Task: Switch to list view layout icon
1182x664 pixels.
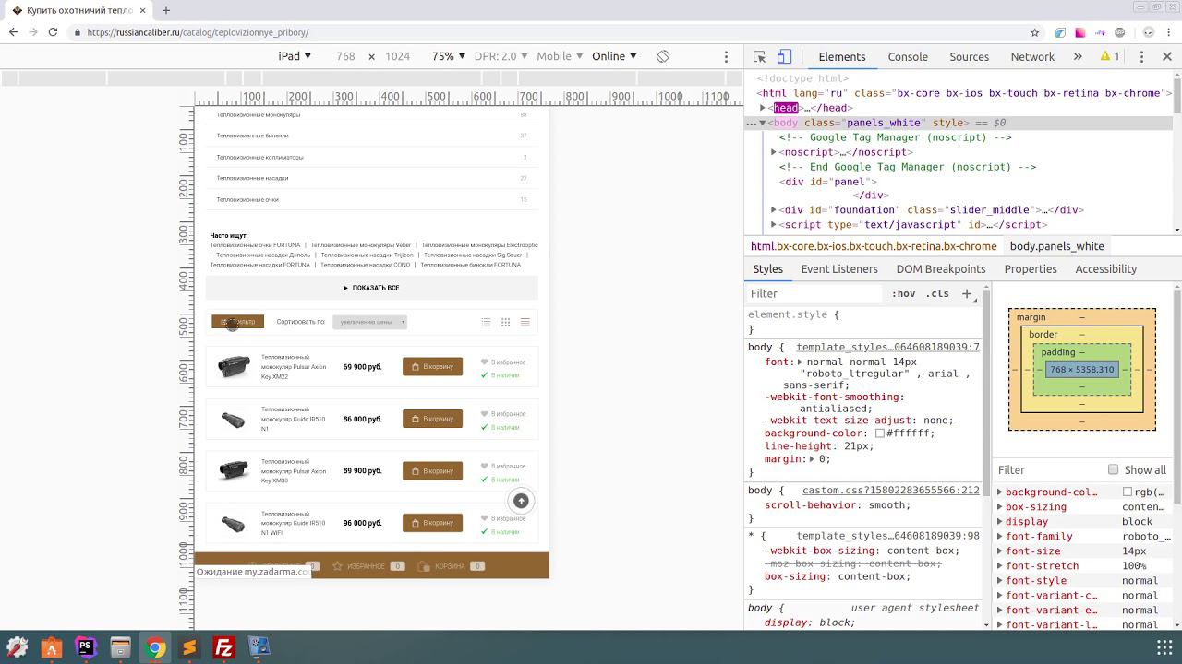Action: (x=487, y=322)
